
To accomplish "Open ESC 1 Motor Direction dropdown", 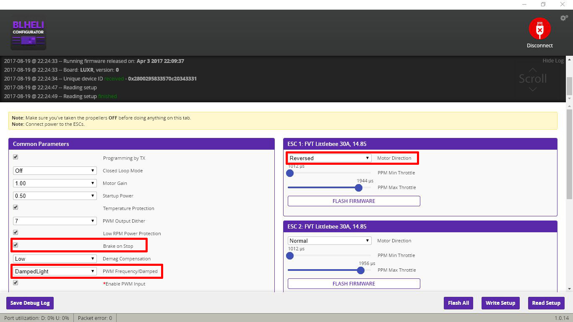I will pos(330,158).
